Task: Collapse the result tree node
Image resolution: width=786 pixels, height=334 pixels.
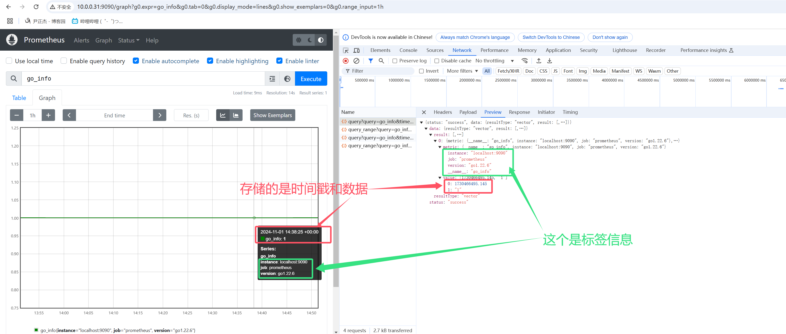Action: [431, 135]
